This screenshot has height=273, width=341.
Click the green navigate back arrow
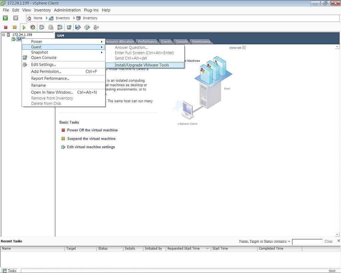pos(5,18)
